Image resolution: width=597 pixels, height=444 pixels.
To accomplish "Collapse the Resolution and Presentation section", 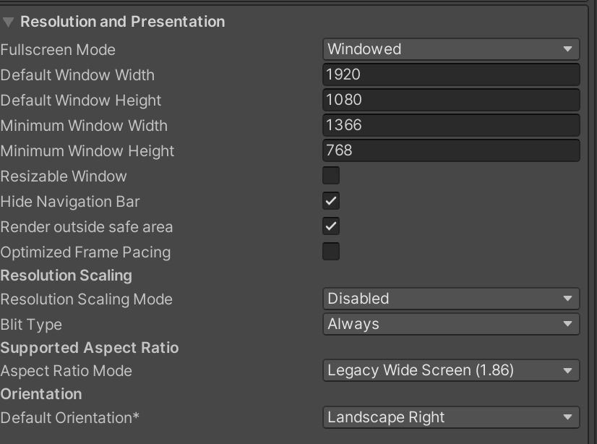I will (9, 22).
